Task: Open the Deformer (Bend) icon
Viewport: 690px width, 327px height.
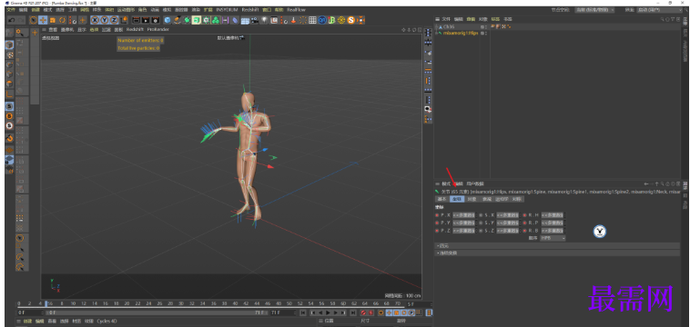Action: click(236, 20)
